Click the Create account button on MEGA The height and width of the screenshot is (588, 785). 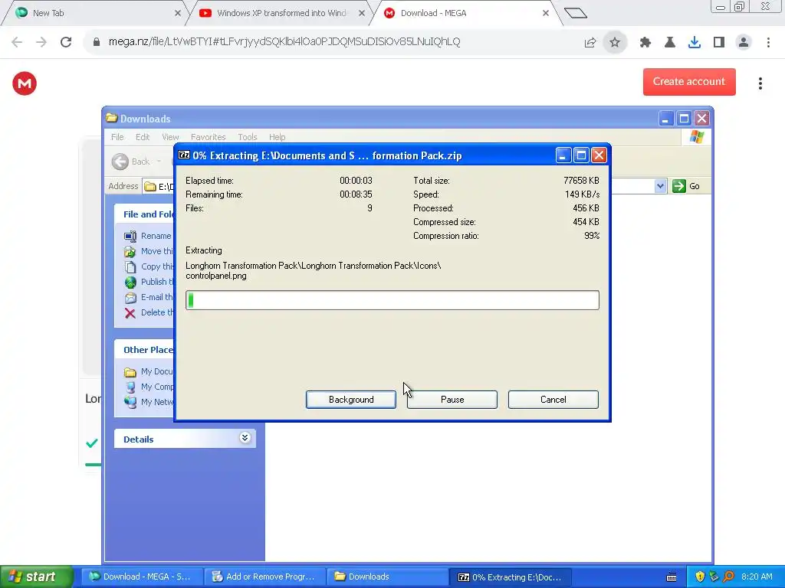(x=689, y=81)
